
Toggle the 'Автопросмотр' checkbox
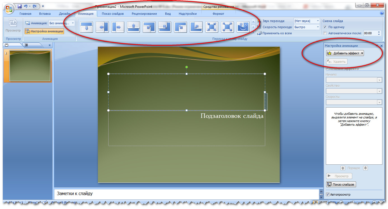[x=328, y=195]
